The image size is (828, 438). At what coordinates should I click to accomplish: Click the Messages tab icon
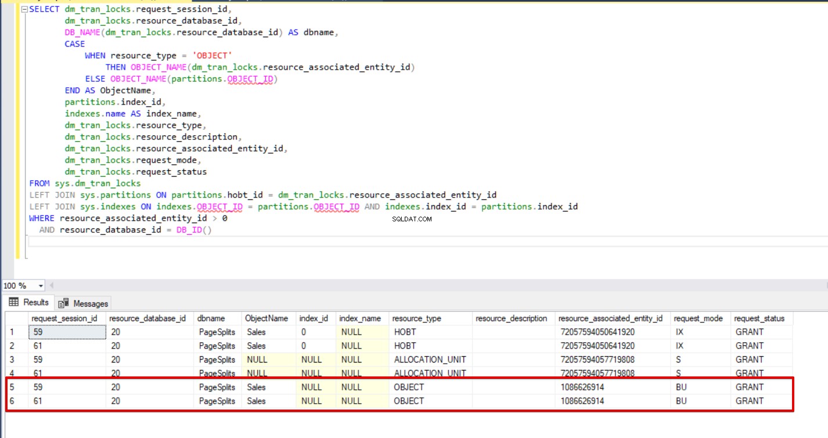pyautogui.click(x=64, y=303)
